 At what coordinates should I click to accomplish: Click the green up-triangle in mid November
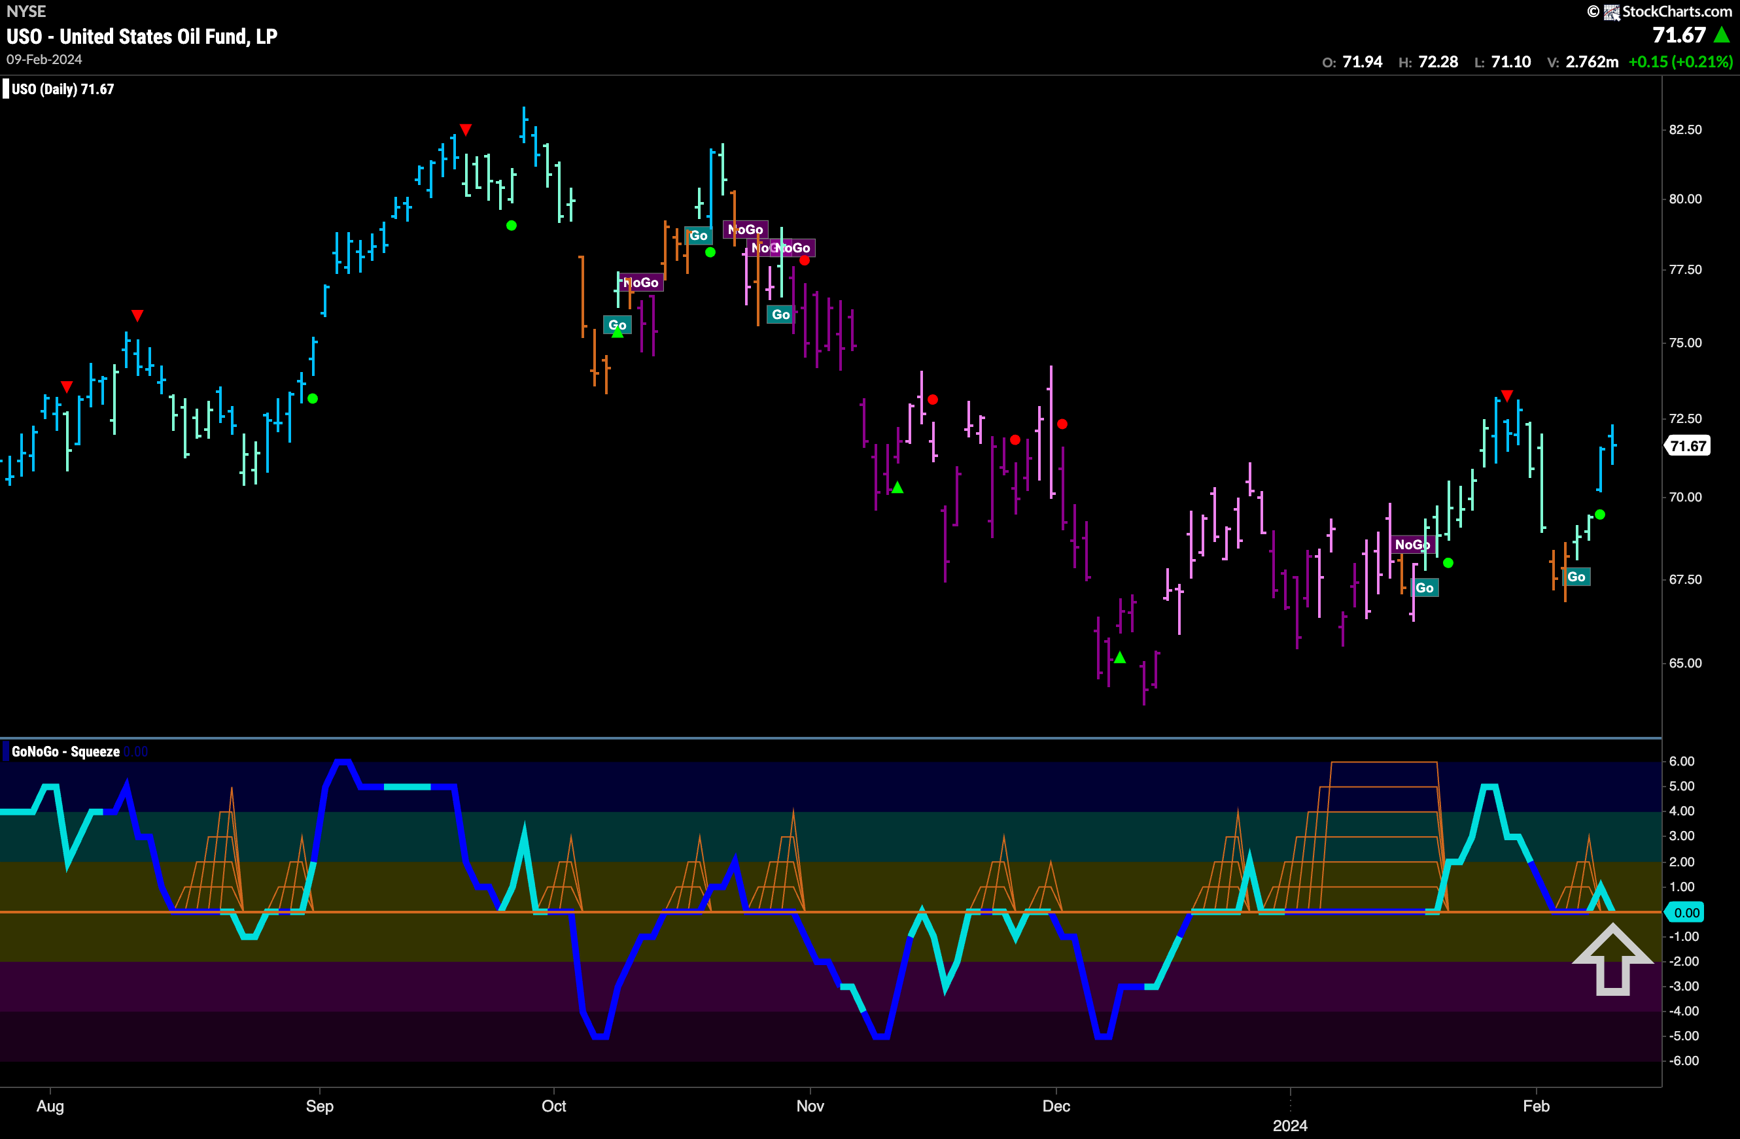click(x=897, y=487)
